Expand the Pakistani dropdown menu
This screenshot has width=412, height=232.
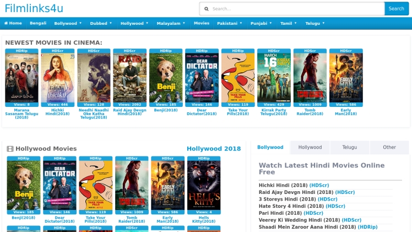(229, 23)
